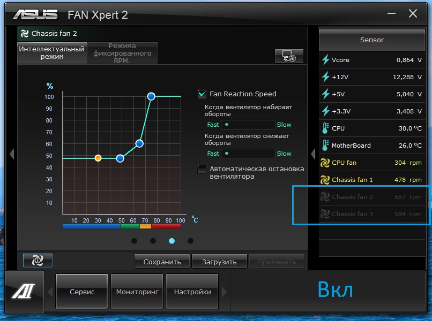The width and height of the screenshot is (432, 321).
Task: Click the CPU fan 304 rpm value
Action: [x=408, y=163]
